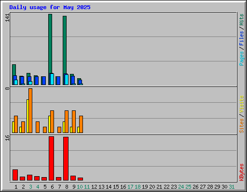Click the green Hits bar for day 8

(x=65, y=45)
